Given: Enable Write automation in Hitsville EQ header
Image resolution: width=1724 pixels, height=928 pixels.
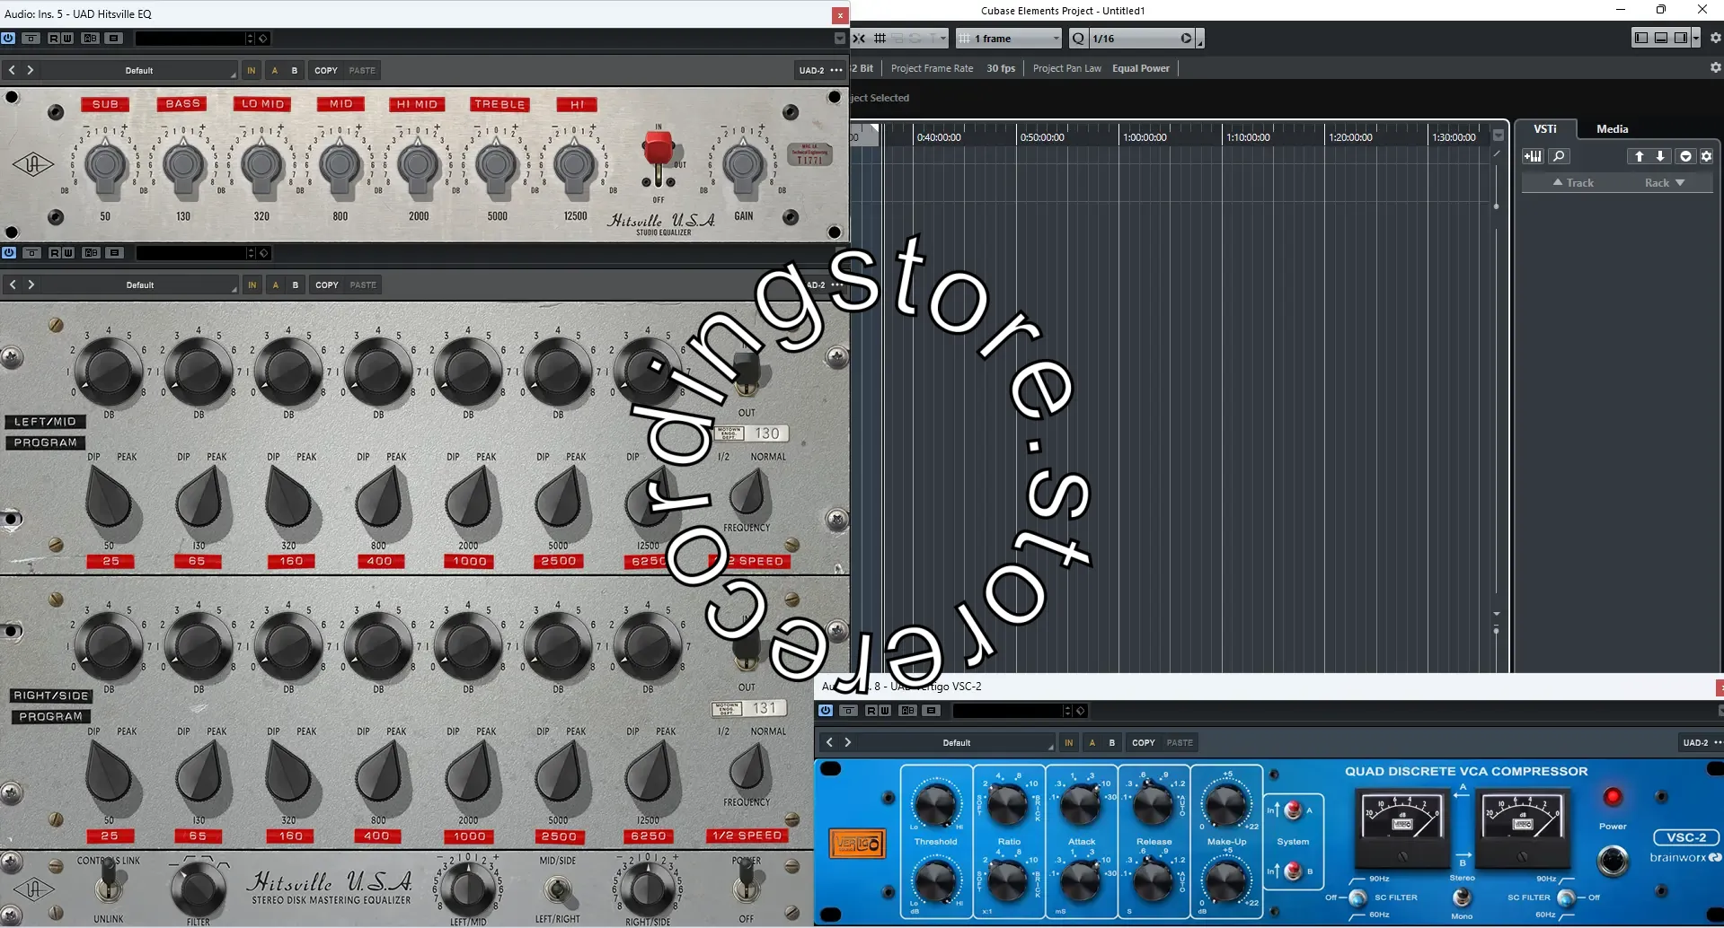Looking at the screenshot, I should click(x=67, y=38).
